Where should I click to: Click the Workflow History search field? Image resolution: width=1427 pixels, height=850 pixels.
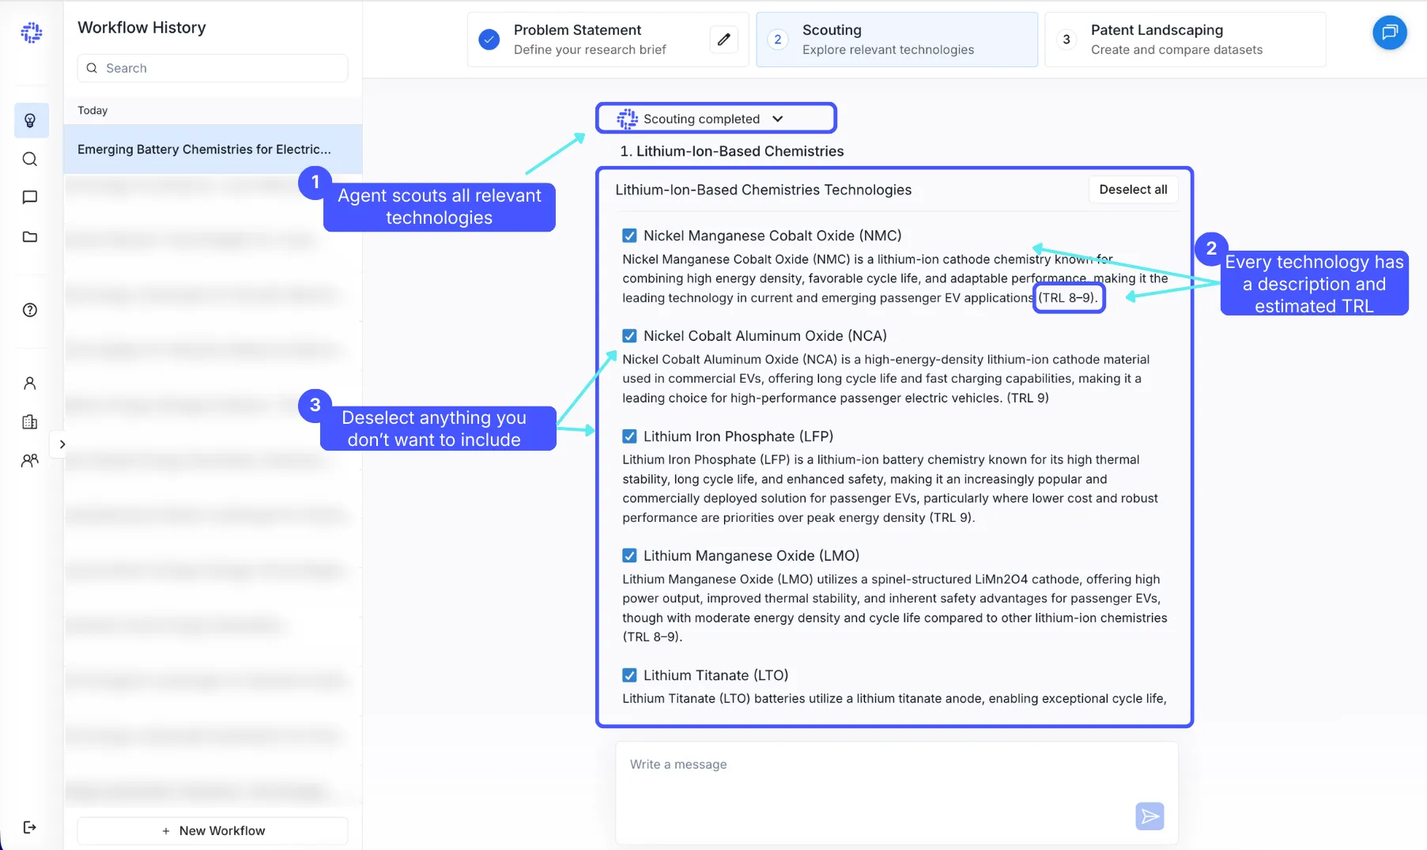[213, 68]
